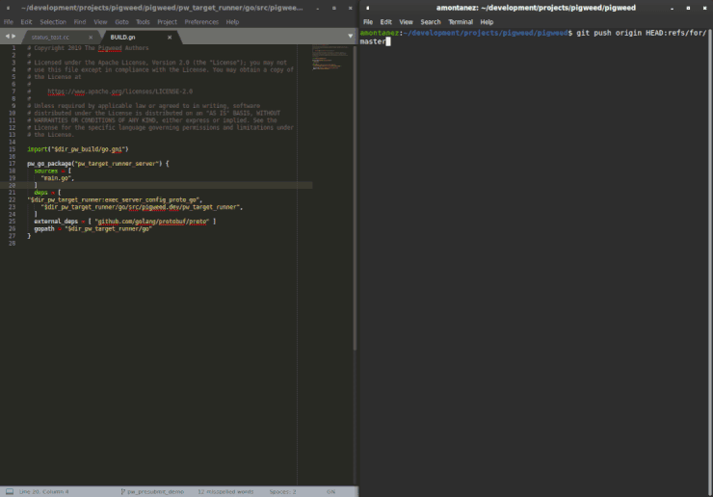Click the Apache license URL in comment
Screen dimensions: 713x497
120,91
